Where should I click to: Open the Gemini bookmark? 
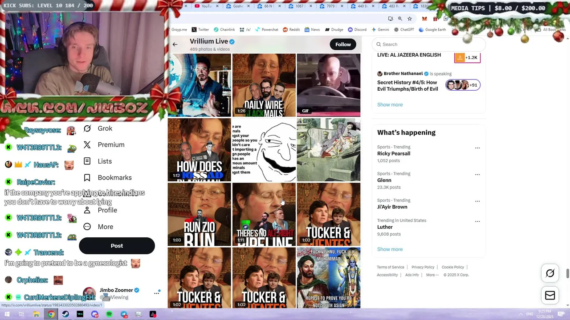click(380, 30)
